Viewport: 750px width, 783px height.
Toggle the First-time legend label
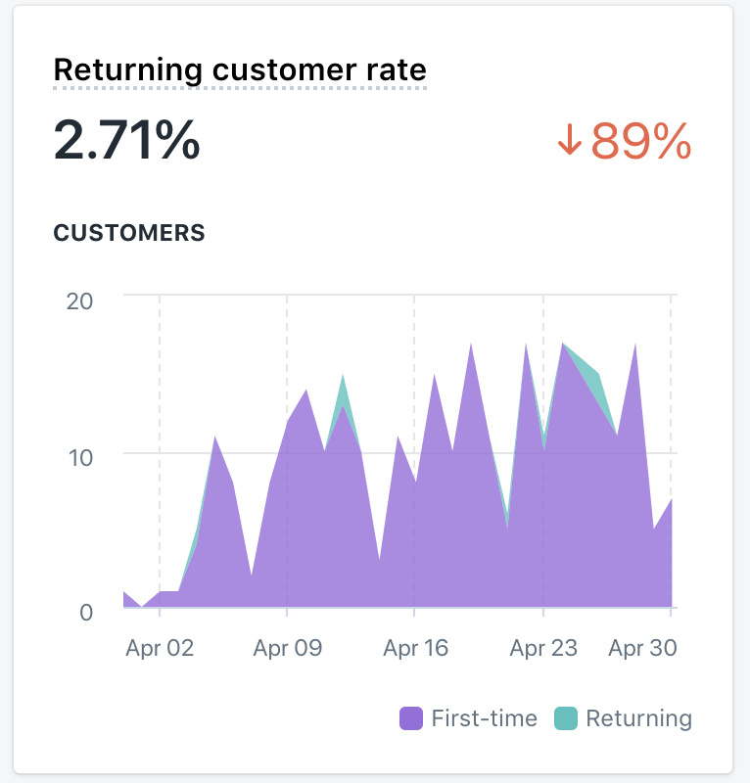click(484, 718)
